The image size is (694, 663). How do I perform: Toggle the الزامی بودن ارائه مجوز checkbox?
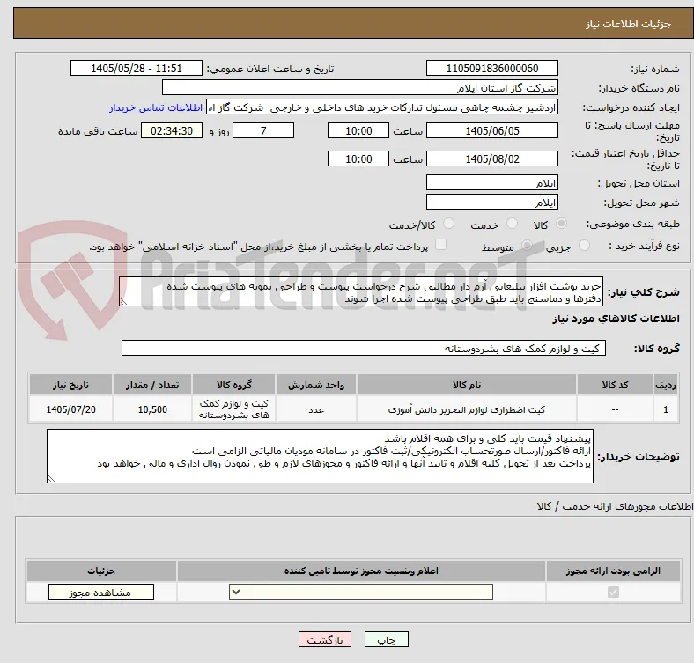coord(613,592)
